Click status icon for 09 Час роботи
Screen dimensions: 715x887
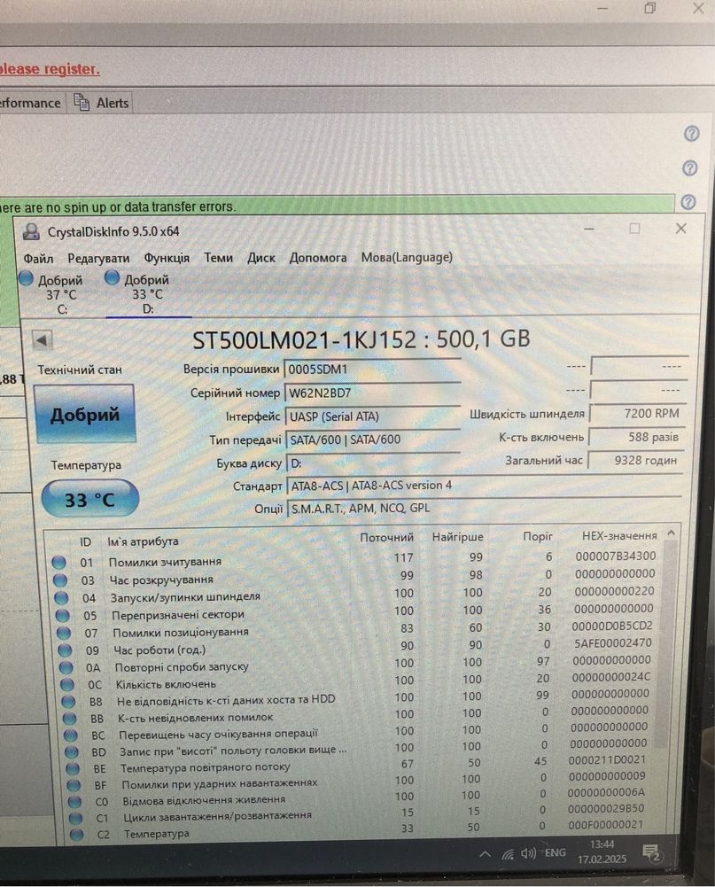[65, 650]
